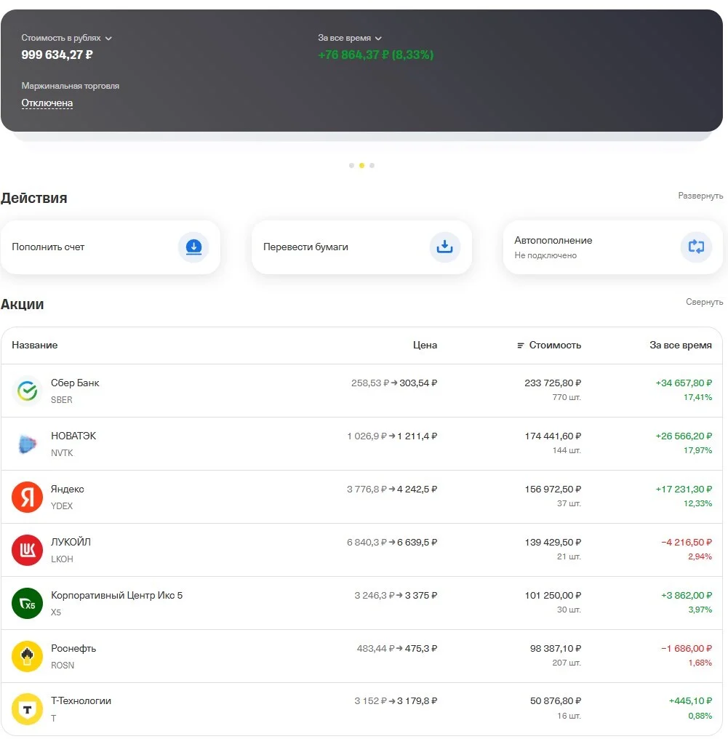This screenshot has width=728, height=747.
Task: Click the sort icon beside Стоимость
Action: pyautogui.click(x=521, y=345)
